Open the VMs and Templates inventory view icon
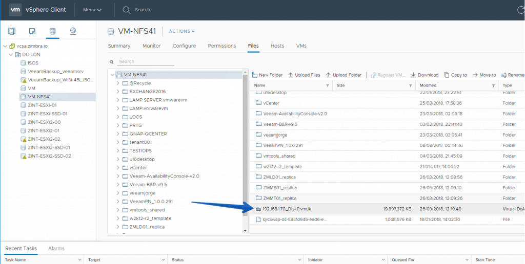Image resolution: width=525 pixels, height=264 pixels. point(32,31)
